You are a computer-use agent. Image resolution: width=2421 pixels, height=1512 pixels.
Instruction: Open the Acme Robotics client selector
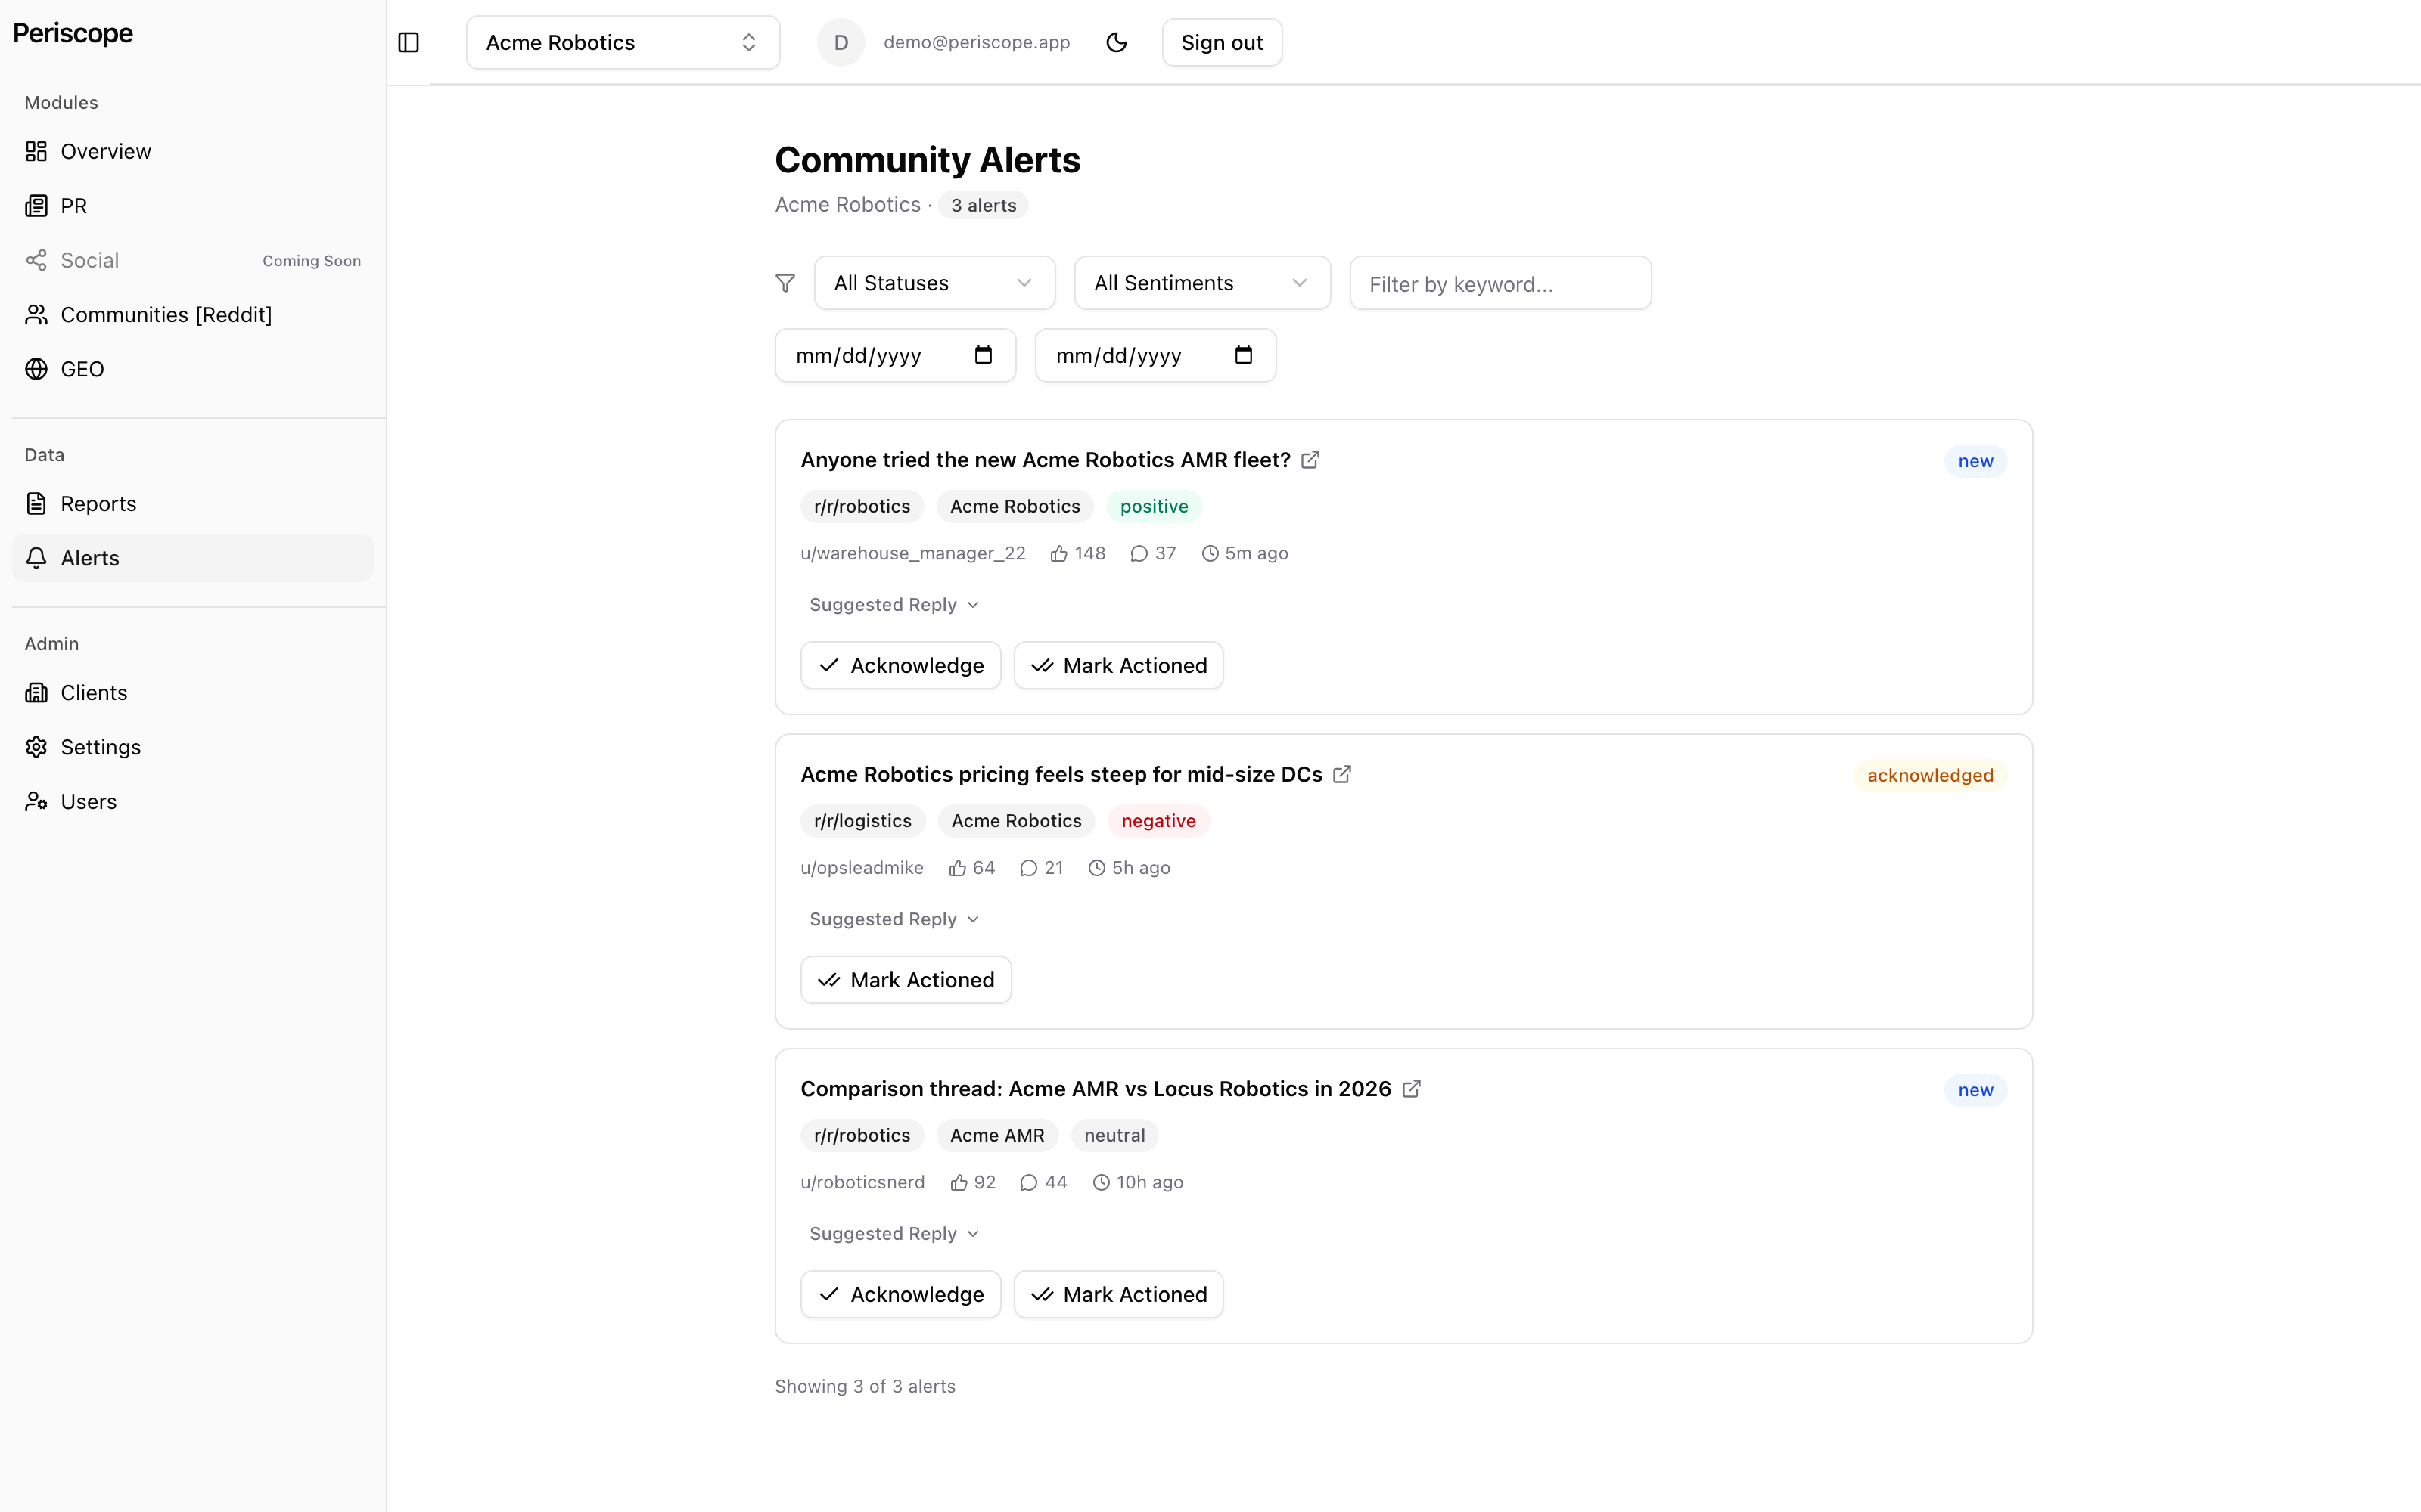pyautogui.click(x=622, y=42)
